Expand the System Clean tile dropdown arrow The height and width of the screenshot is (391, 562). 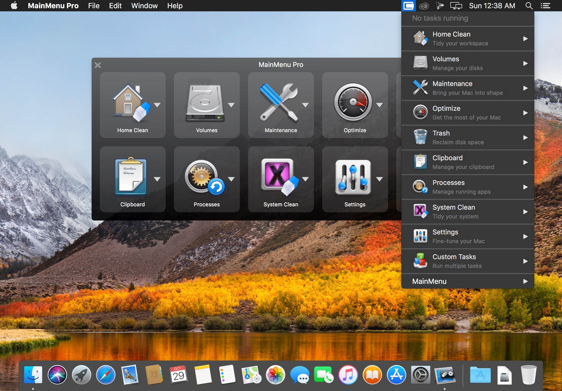coord(305,179)
